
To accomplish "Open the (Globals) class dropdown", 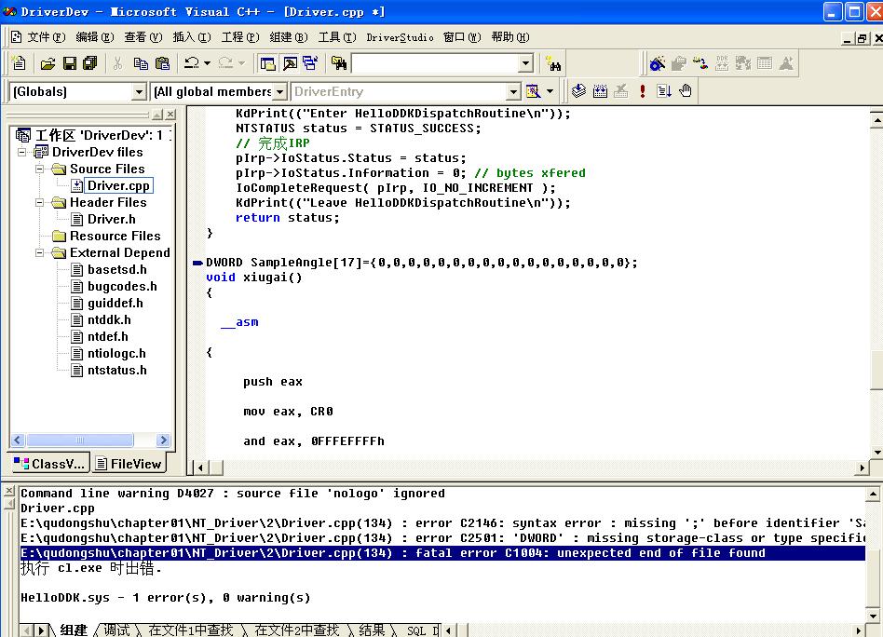I will (139, 92).
